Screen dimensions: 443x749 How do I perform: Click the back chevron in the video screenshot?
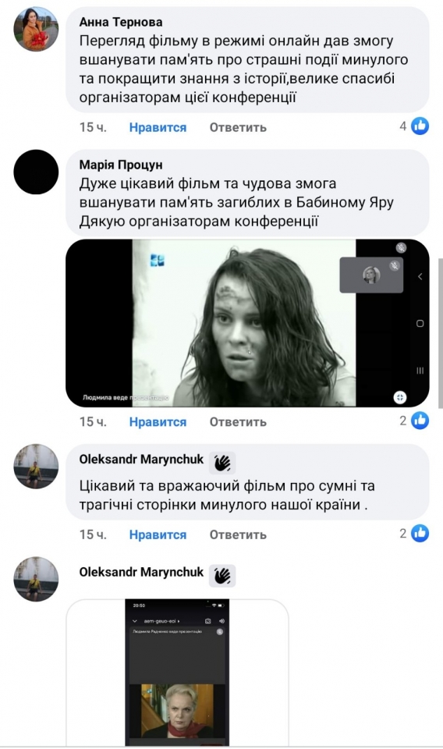[x=420, y=276]
